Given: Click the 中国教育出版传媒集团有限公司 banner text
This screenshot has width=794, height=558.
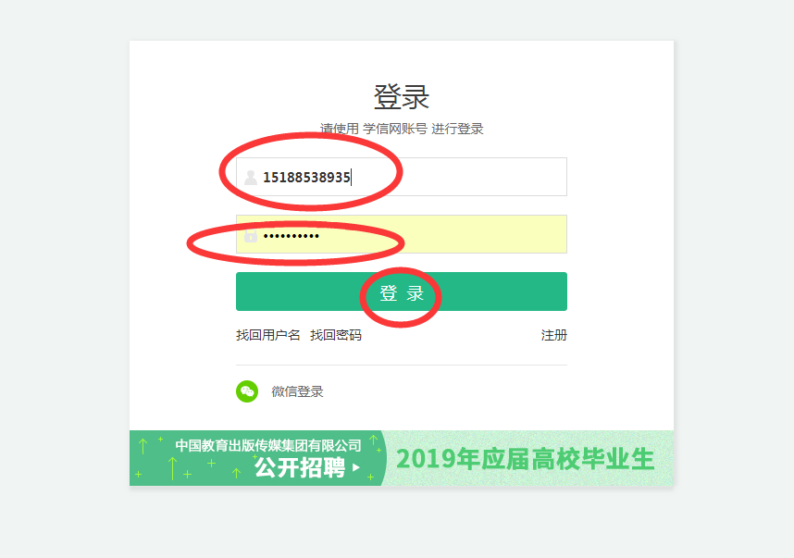Looking at the screenshot, I should (x=268, y=446).
